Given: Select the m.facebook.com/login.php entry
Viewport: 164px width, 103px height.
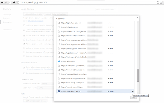Looking at the screenshot, I should click(95, 31).
